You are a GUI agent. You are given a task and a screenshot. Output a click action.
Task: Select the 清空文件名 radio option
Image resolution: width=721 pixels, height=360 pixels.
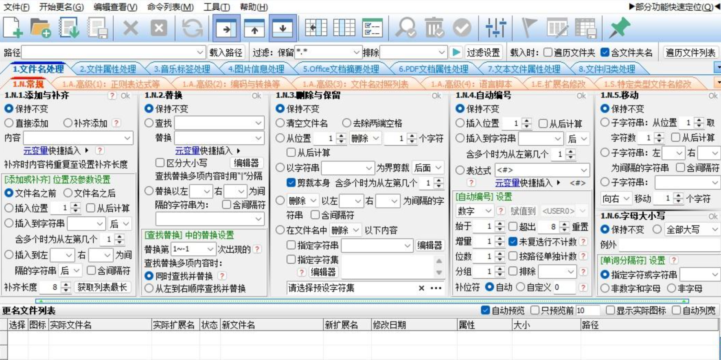point(281,123)
